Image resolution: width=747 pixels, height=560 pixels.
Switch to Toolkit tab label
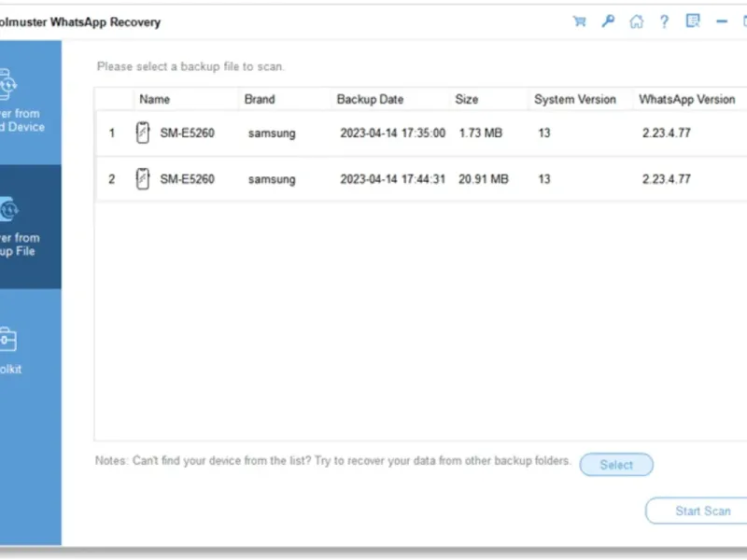(10, 369)
